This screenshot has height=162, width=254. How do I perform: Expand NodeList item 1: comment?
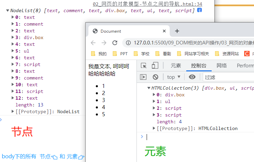13,24
